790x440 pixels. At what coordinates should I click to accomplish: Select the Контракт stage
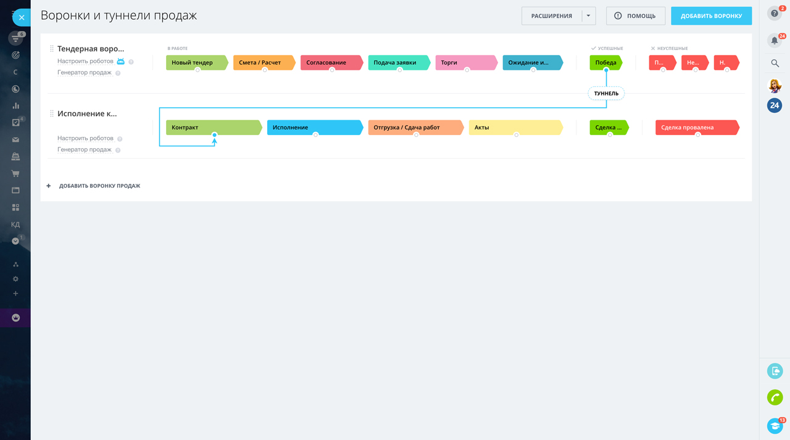pos(214,127)
